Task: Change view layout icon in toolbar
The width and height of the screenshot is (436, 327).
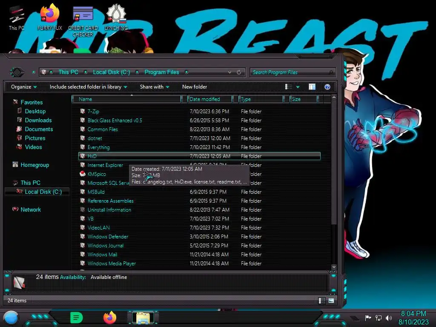Action: click(288, 87)
